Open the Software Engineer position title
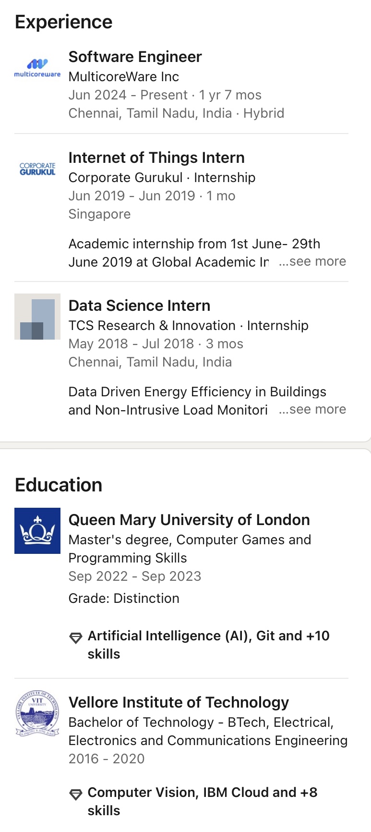This screenshot has width=371, height=832. 135,57
